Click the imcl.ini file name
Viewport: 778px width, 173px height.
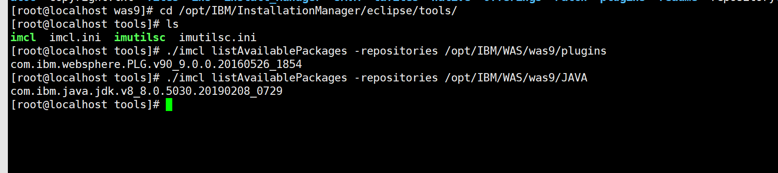[75, 37]
